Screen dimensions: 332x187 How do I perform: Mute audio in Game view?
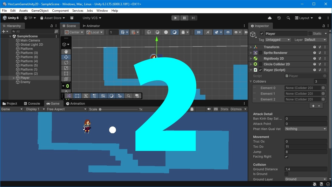(x=209, y=109)
